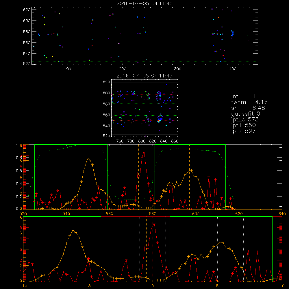
Task: Click y-axis tick label 540 on the top plot
Action: click(x=27, y=54)
